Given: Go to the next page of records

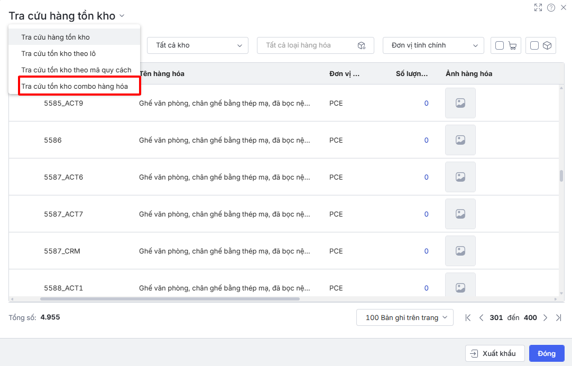Looking at the screenshot, I should [x=545, y=317].
